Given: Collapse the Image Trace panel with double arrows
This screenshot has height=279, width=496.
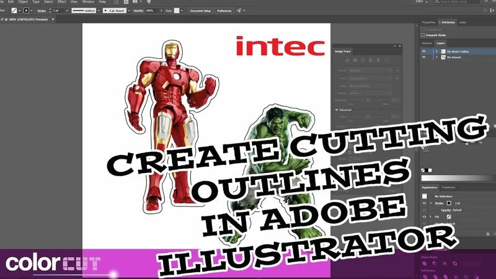Looking at the screenshot, I should coord(395,46).
